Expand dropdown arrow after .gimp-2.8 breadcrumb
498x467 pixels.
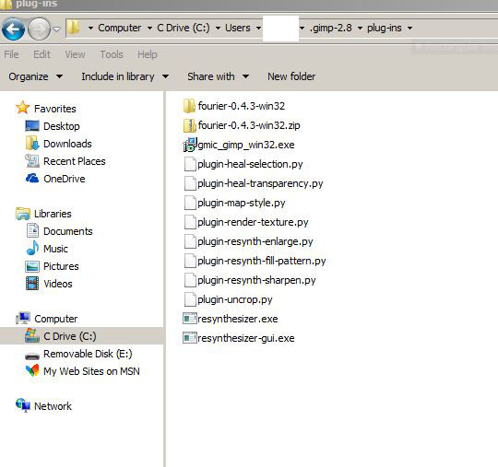(360, 29)
